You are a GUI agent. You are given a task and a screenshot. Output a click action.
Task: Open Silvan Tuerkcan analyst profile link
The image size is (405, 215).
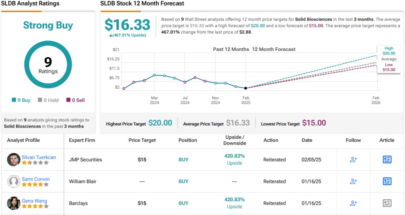click(39, 157)
